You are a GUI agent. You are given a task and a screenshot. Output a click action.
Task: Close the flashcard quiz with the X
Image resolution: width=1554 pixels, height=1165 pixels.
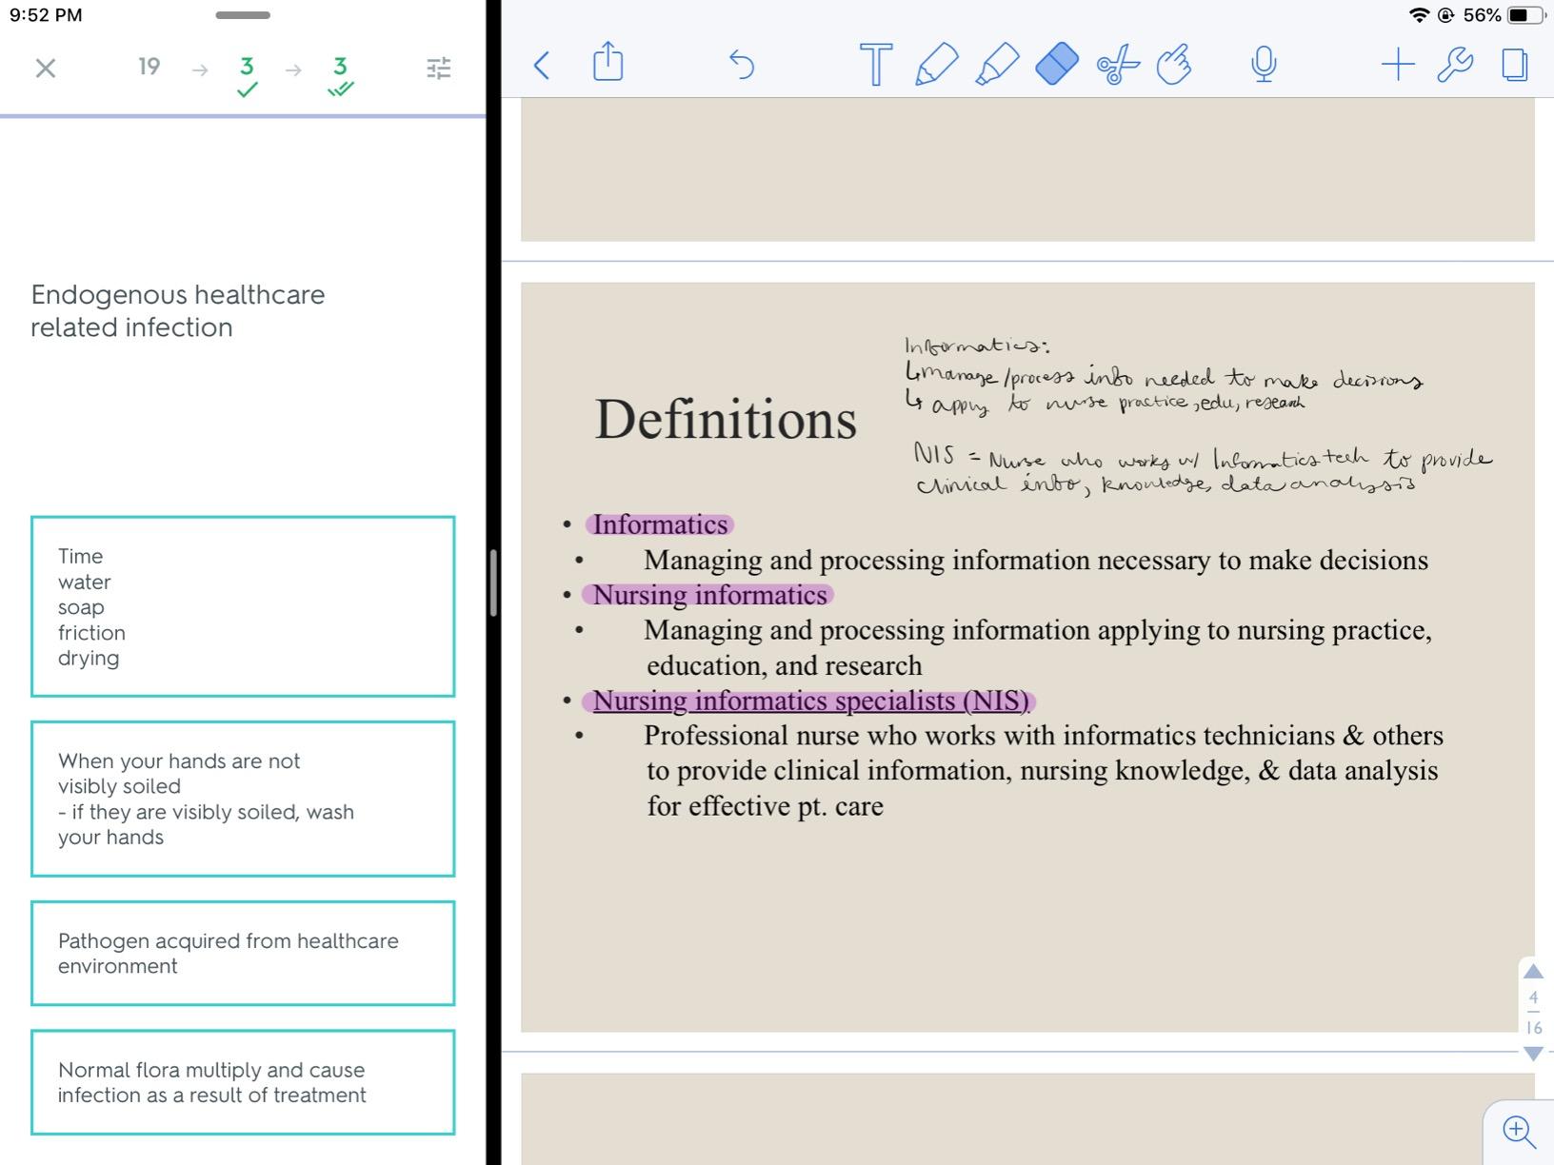(45, 68)
